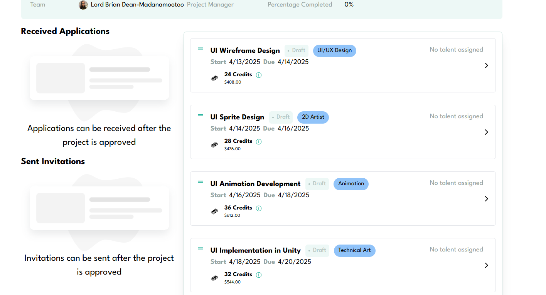546x295 pixels.
Task: Click the $408.00 amount
Action: click(x=233, y=82)
